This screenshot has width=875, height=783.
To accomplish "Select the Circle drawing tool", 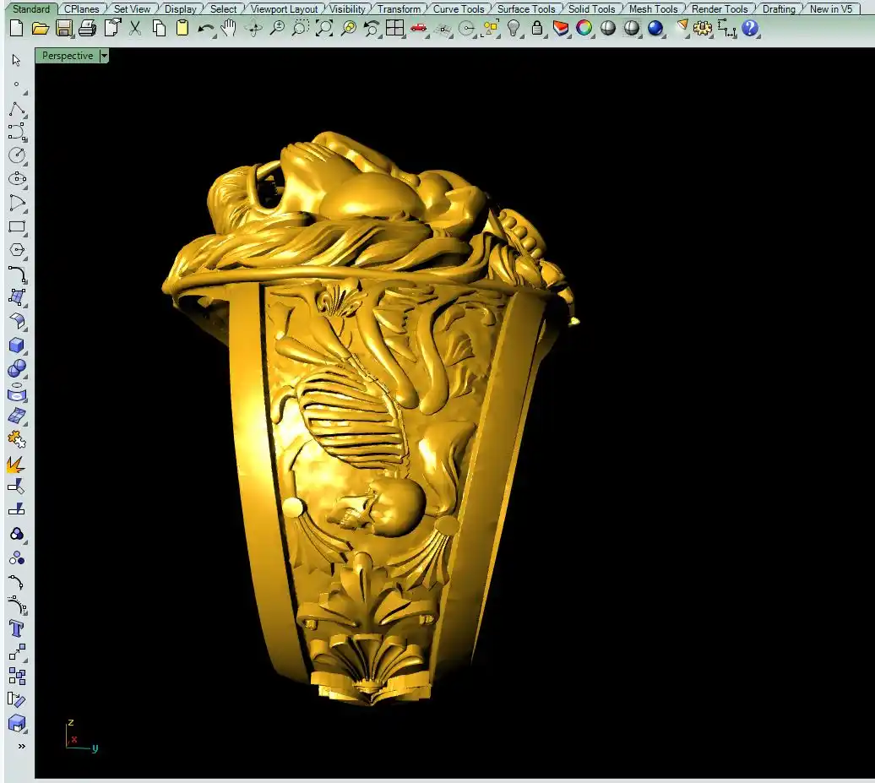I will [x=16, y=155].
